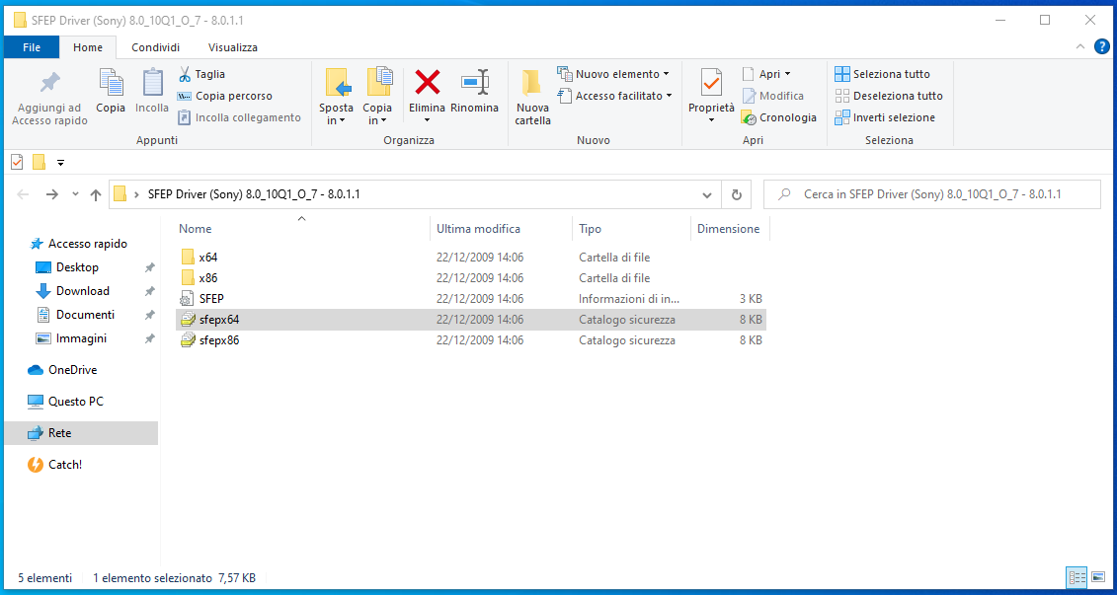The width and height of the screenshot is (1117, 595).
Task: Click the red Elimina delete icon
Action: pos(427,83)
